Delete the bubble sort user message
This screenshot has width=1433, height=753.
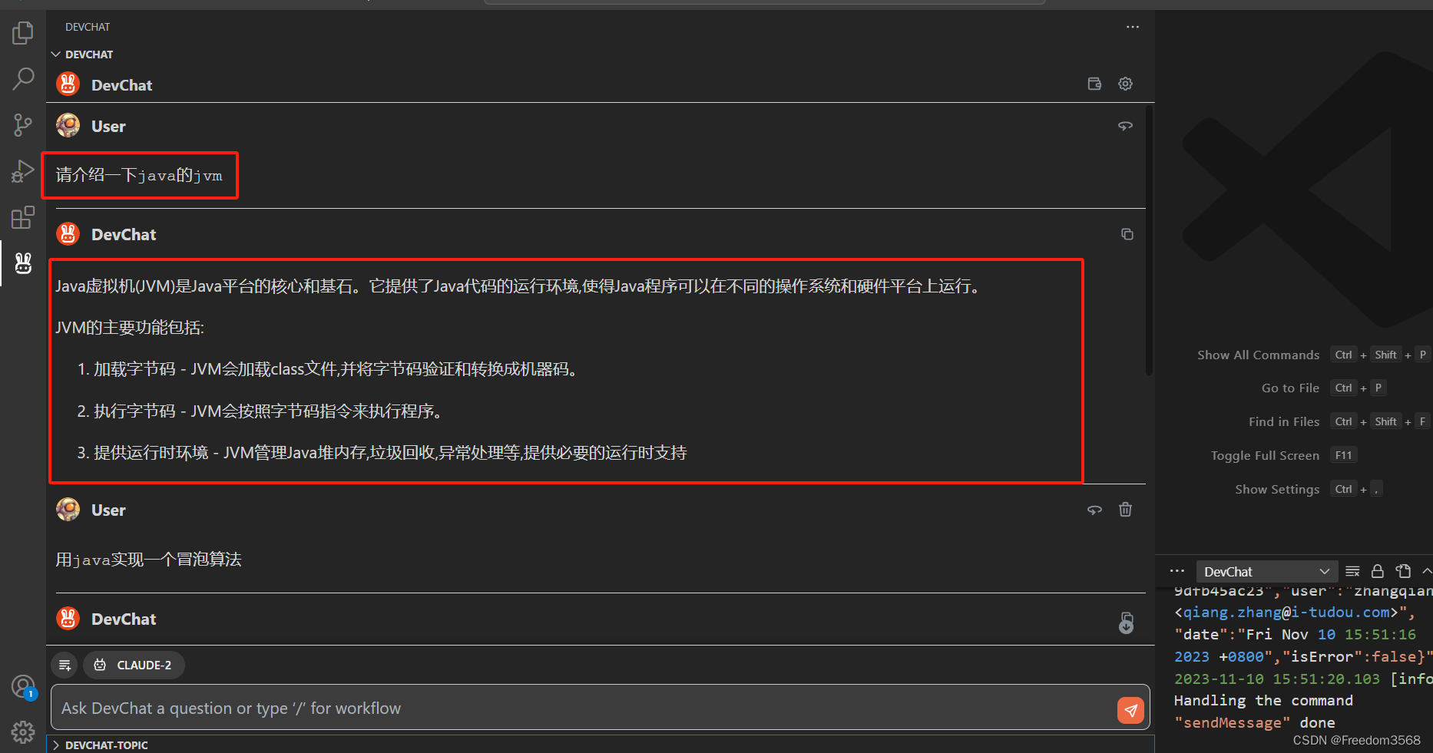[1125, 510]
